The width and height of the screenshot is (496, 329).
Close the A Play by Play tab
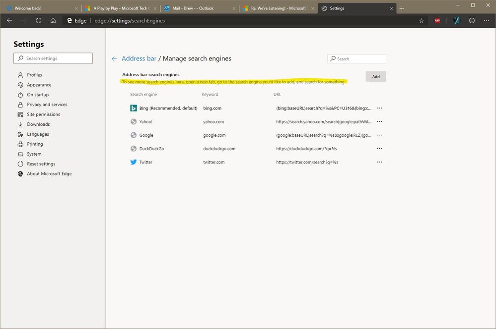(155, 8)
